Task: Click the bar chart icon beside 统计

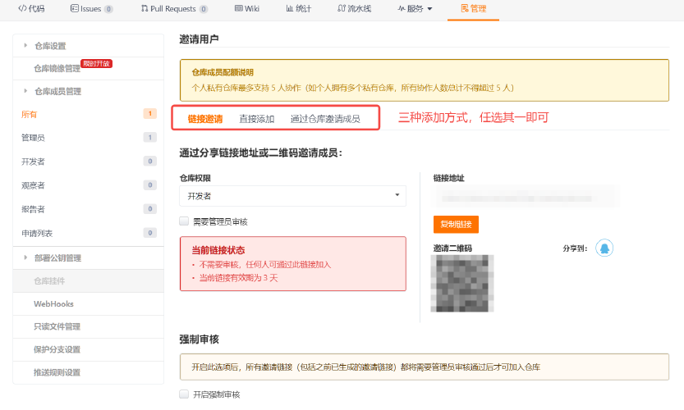Action: pos(290,8)
